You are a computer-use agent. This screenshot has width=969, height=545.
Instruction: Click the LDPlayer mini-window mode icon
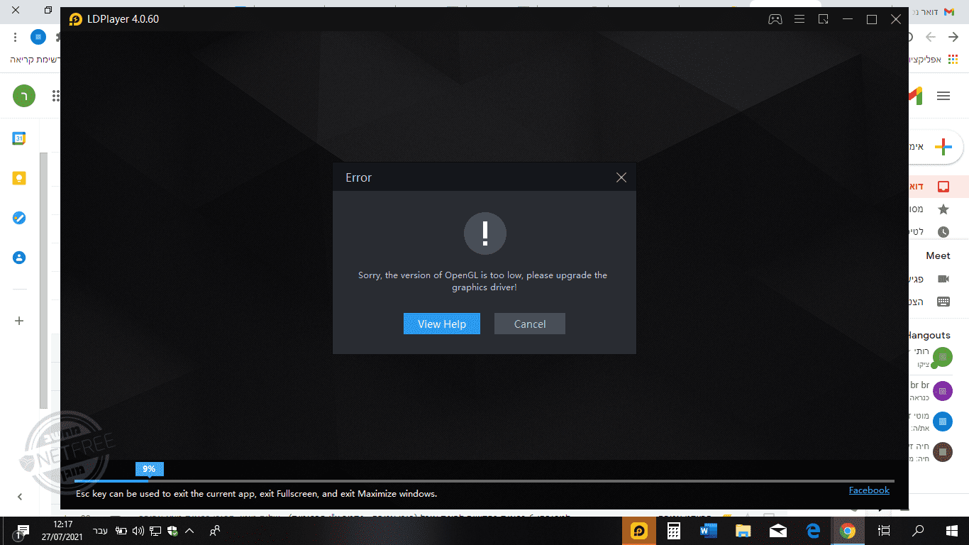(x=824, y=19)
